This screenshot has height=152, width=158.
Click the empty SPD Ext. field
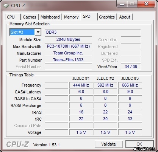tap(131, 60)
